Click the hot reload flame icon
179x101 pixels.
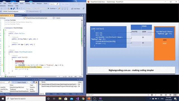point(59,8)
